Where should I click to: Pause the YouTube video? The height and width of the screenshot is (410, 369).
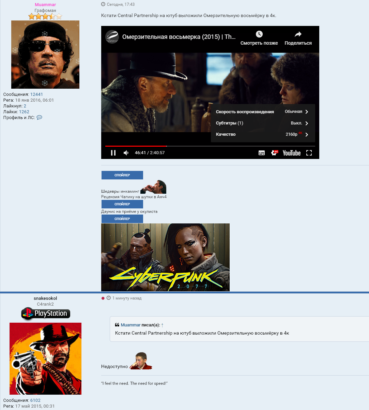tap(113, 153)
